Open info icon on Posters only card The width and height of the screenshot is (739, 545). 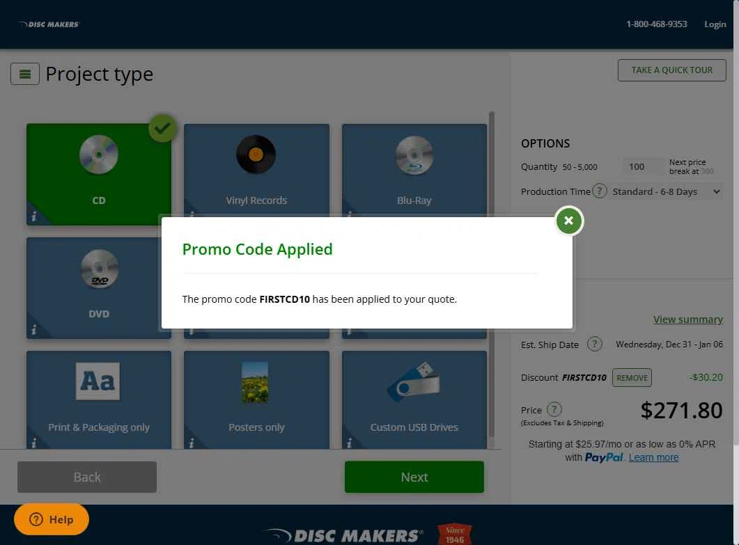[x=192, y=443]
